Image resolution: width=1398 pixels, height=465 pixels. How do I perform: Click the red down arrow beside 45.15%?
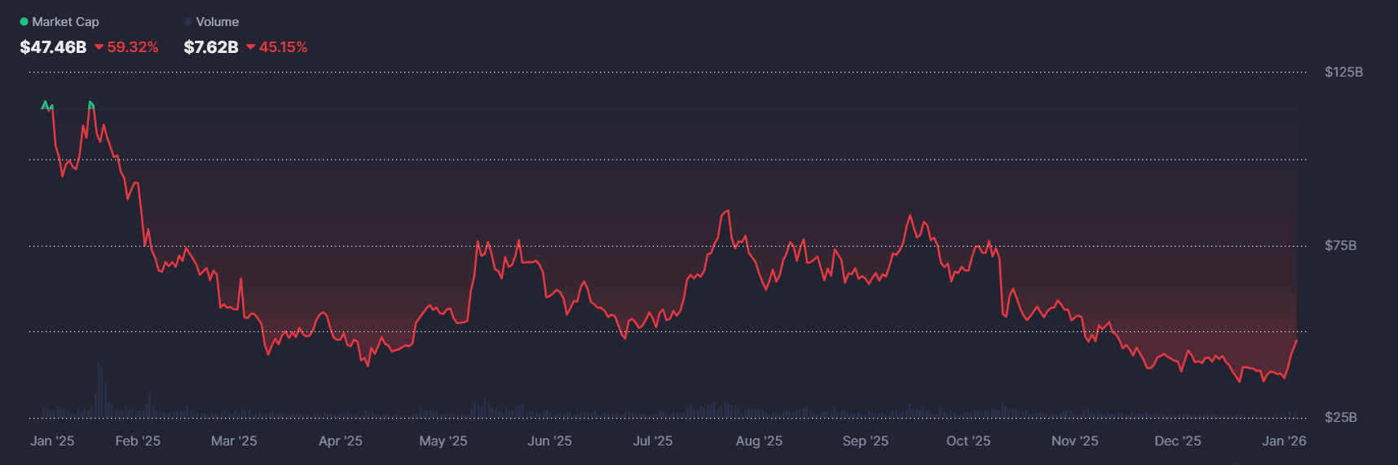coord(251,47)
